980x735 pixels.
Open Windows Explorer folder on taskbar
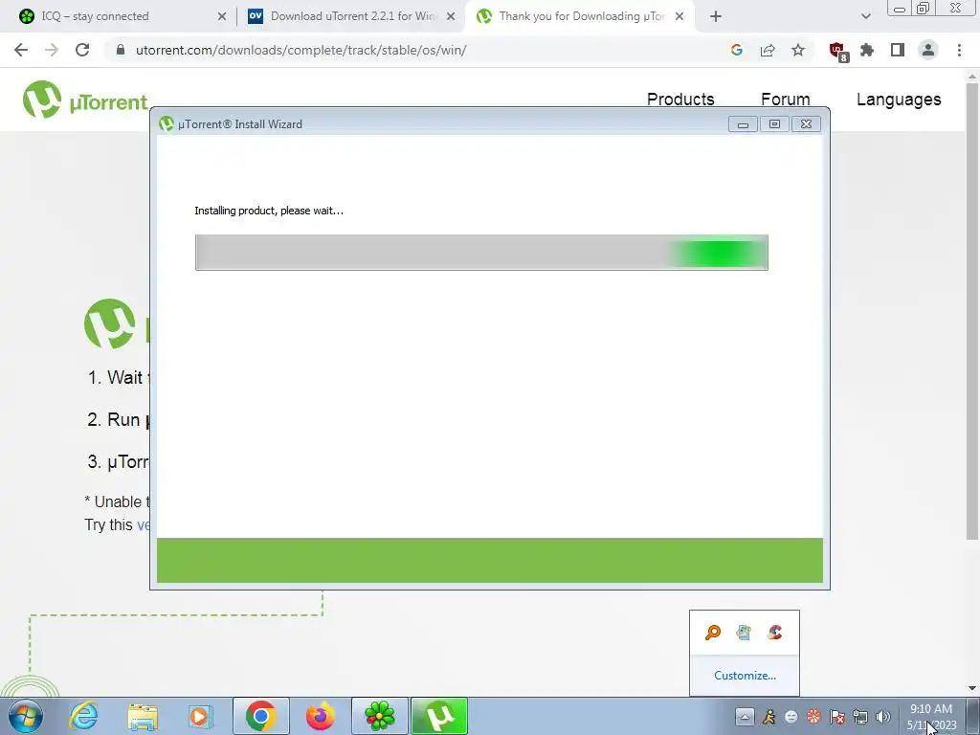pyautogui.click(x=143, y=716)
